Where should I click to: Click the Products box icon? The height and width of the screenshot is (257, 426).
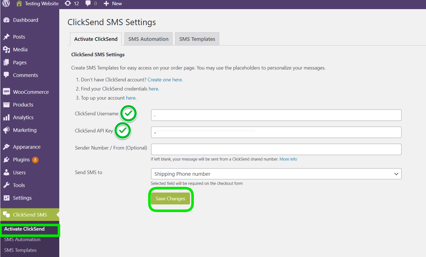(6, 105)
